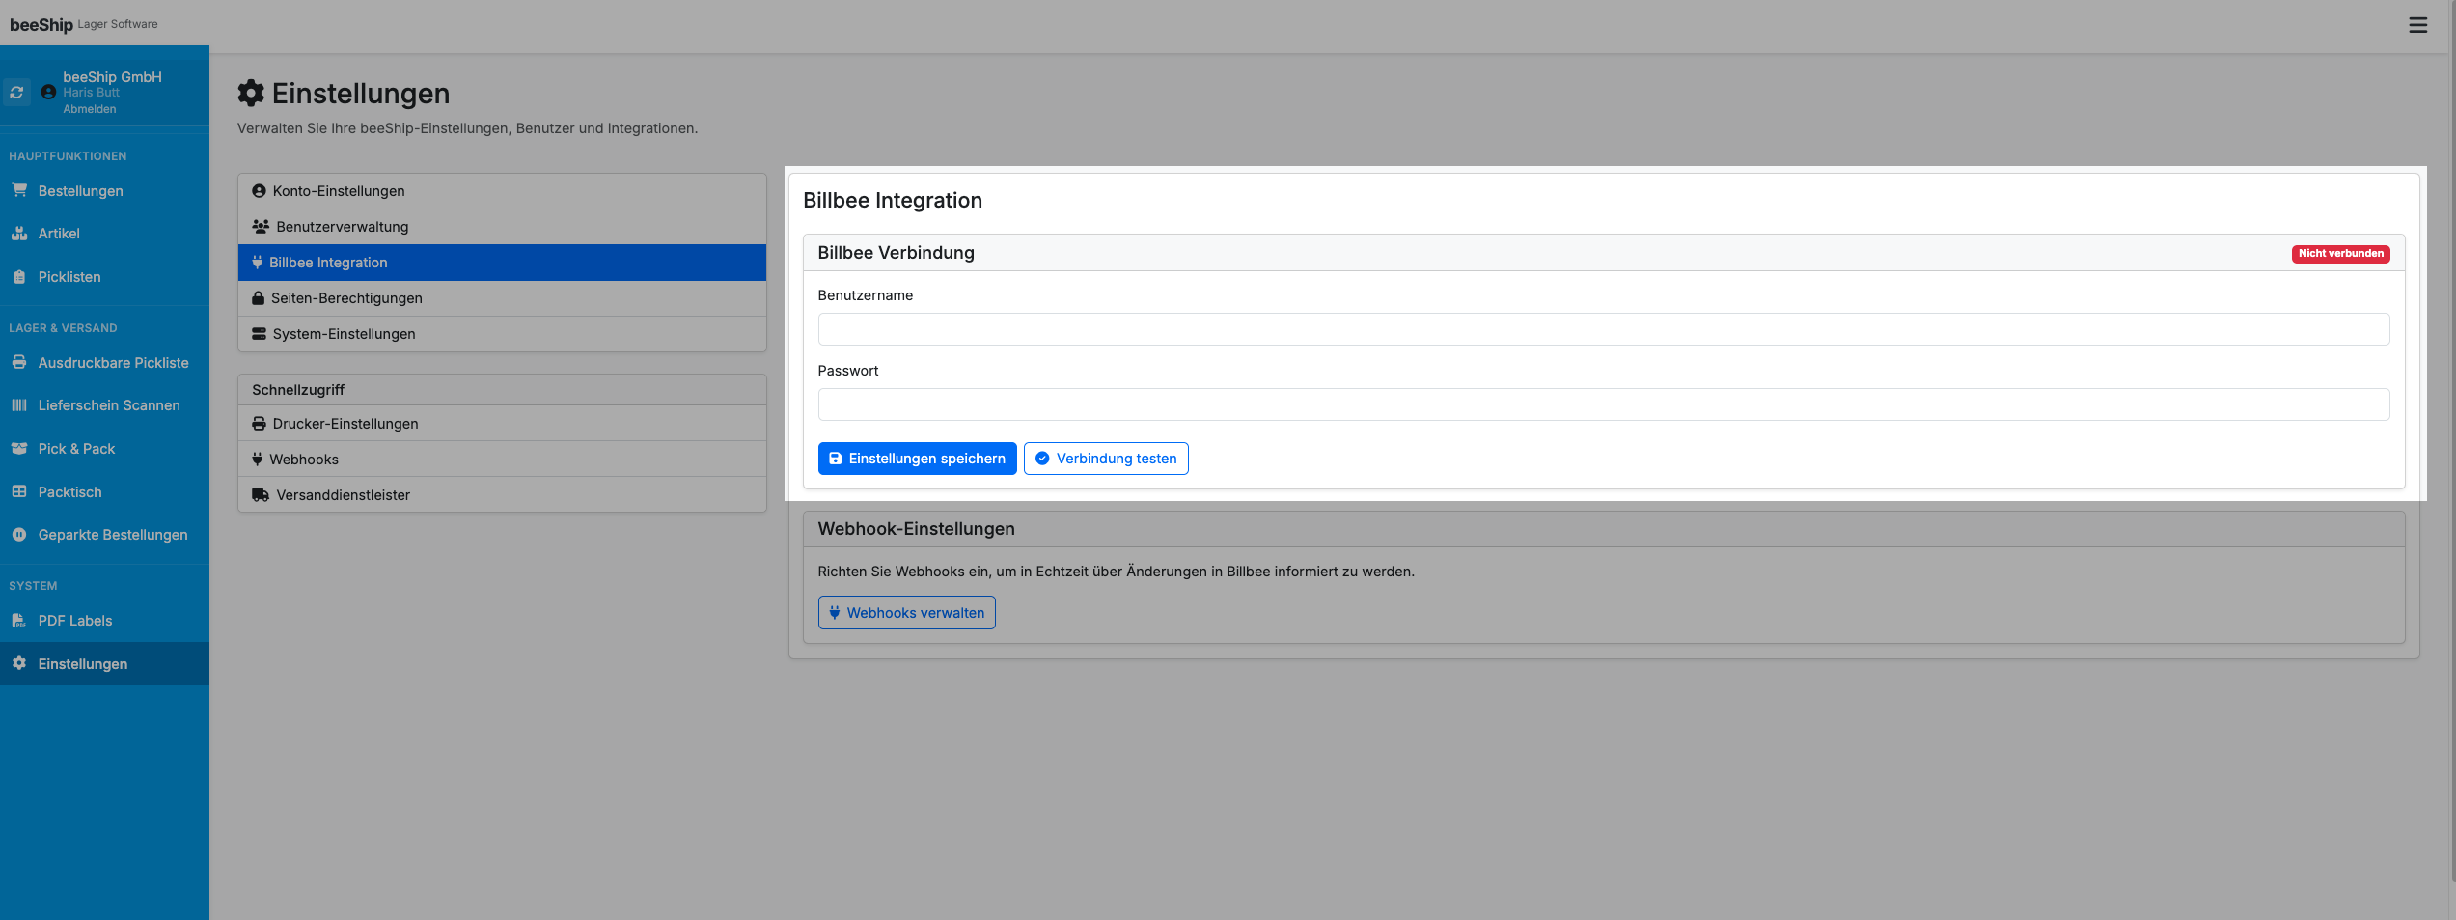Open Geparkte Bestellungen
The image size is (2456, 920).
[104, 535]
